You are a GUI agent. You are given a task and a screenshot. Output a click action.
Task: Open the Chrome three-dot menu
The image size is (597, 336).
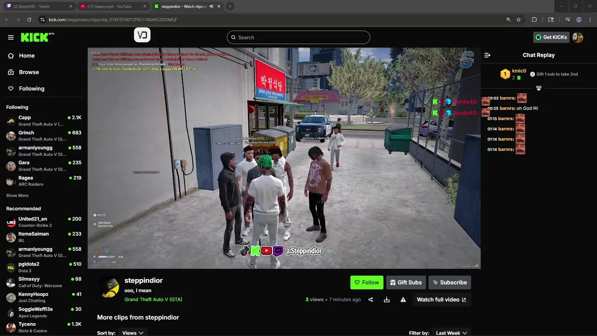point(590,20)
